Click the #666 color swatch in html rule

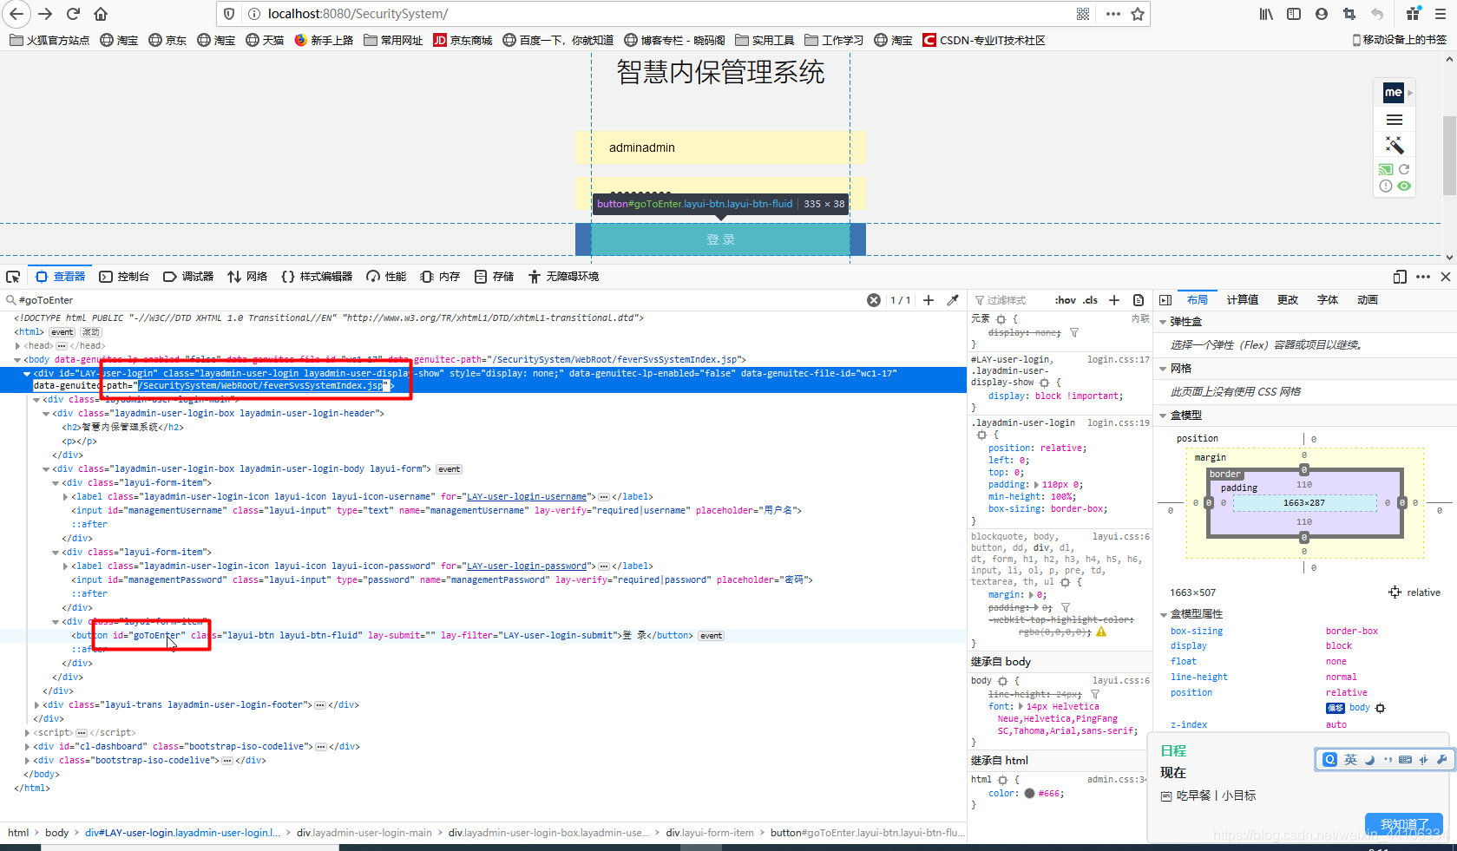pyautogui.click(x=1029, y=793)
